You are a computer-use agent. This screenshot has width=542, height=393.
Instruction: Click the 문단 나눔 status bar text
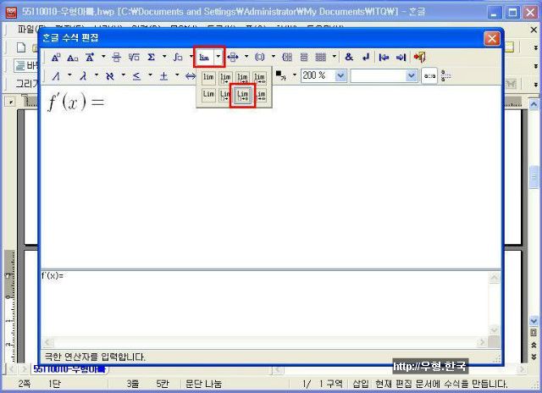pyautogui.click(x=203, y=384)
